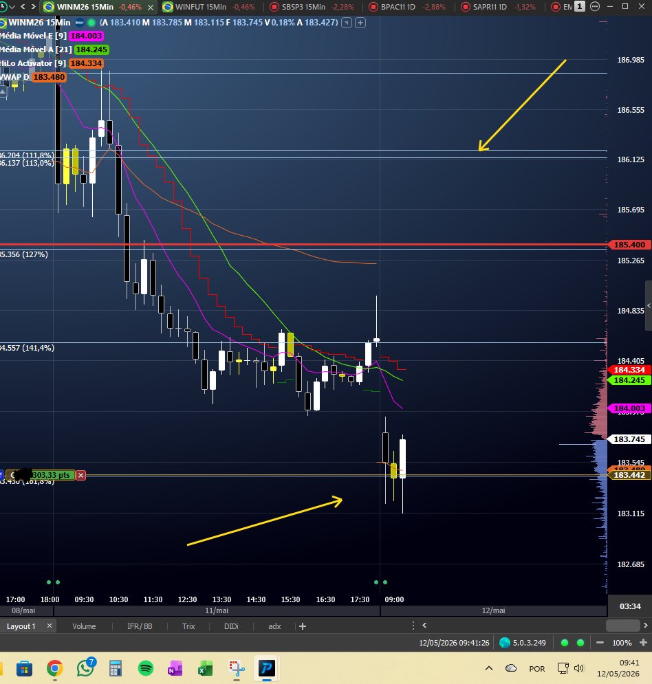The width and height of the screenshot is (652, 684).
Task: Click the candle countdown timer 03:34
Action: [630, 606]
